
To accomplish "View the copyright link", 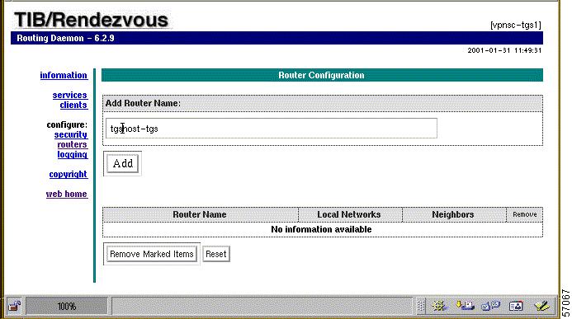I will click(x=69, y=174).
